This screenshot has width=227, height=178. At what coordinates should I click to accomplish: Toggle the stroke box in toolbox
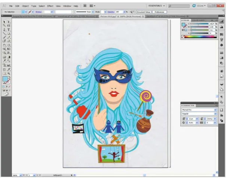point(8,81)
